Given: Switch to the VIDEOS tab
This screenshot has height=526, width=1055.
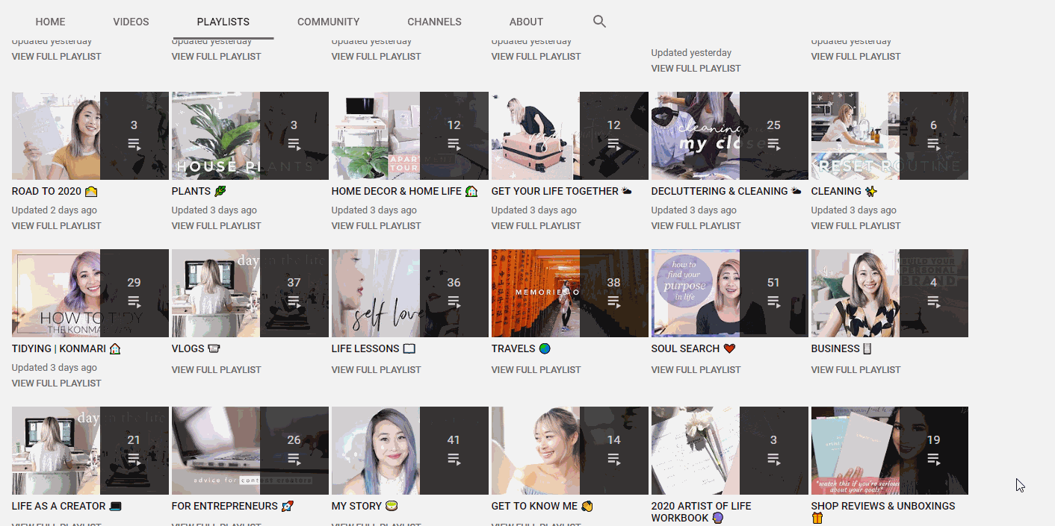Looking at the screenshot, I should [x=131, y=22].
